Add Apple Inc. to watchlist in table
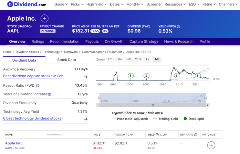 point(211,145)
